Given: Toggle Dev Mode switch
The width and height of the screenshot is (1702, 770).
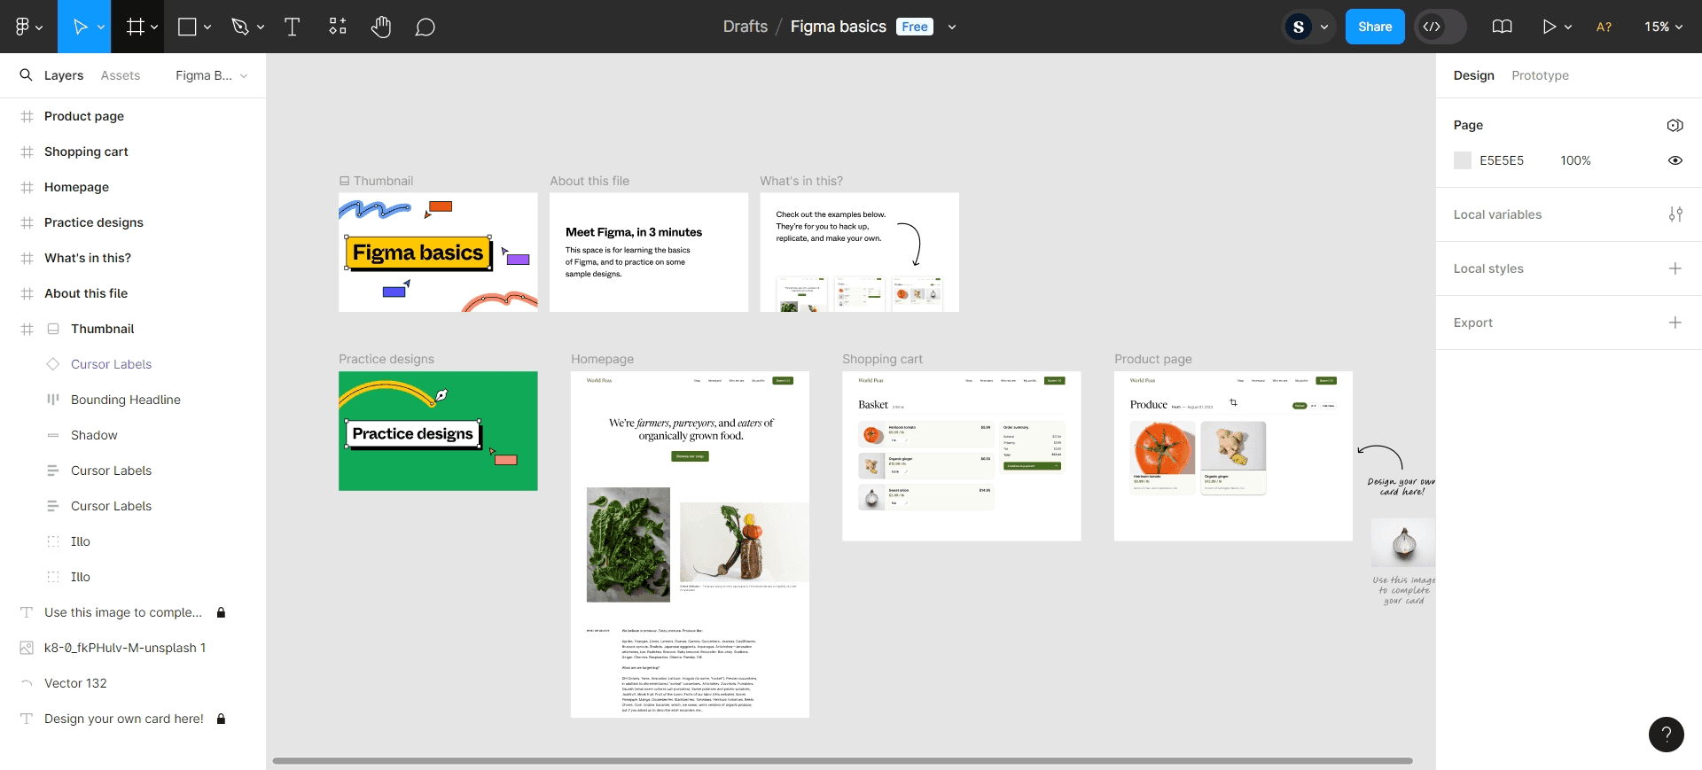Looking at the screenshot, I should pos(1440,27).
